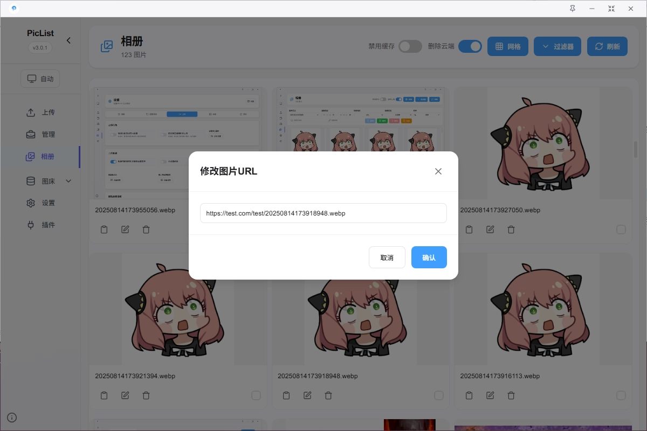This screenshot has height=431, width=647.
Task: Delete image 20250814173955056.webp
Action: (146, 230)
